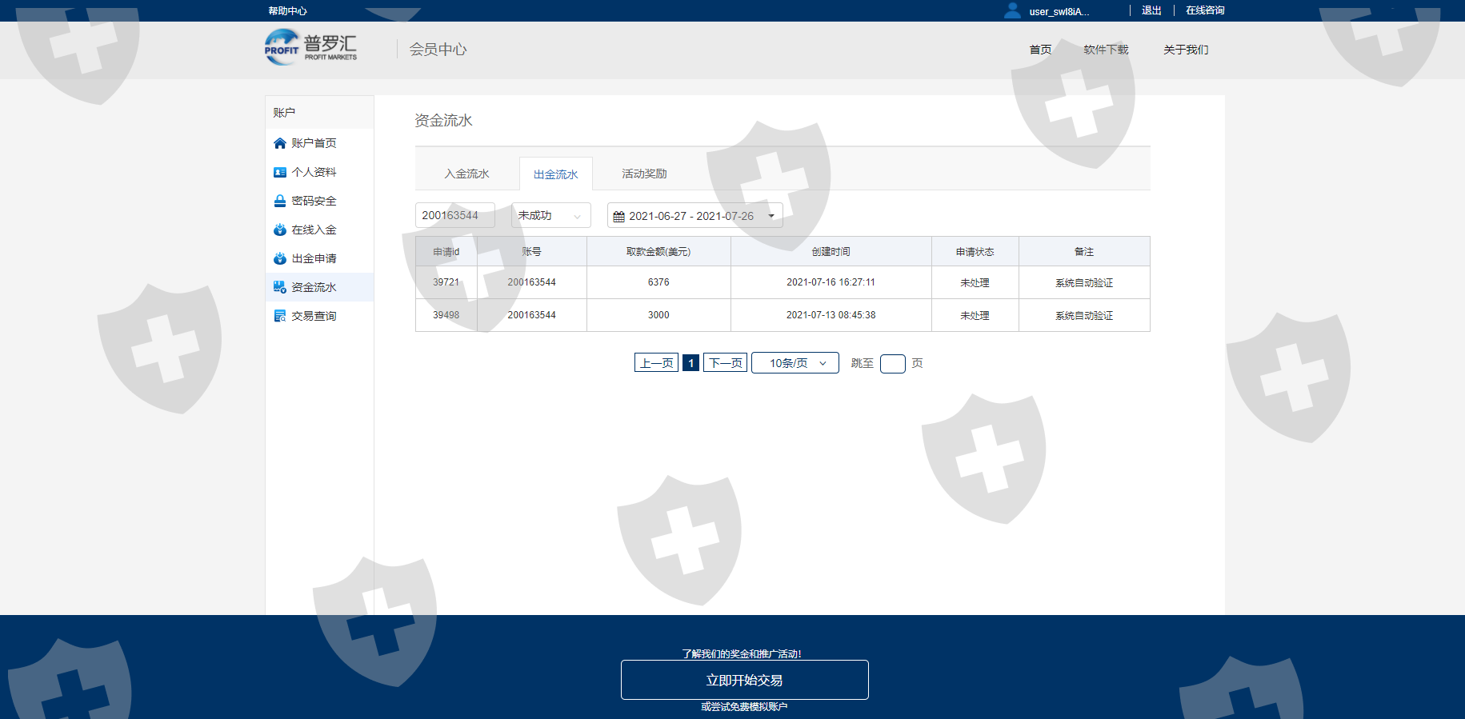Click the calendar icon in date range picker
The width and height of the screenshot is (1465, 719).
coord(618,216)
